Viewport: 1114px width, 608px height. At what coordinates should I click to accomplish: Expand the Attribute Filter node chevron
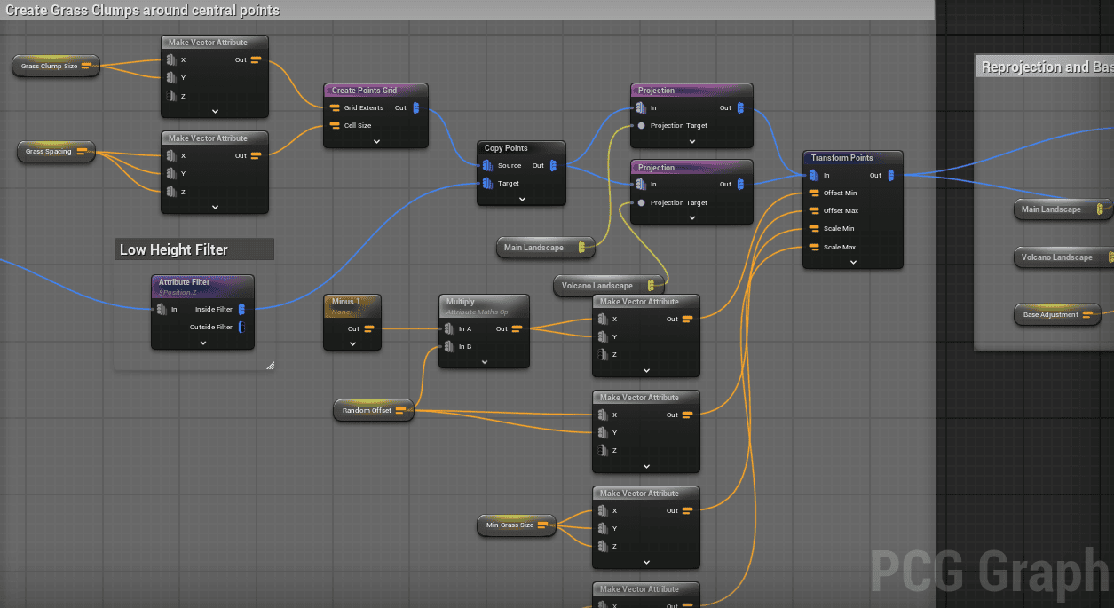(202, 343)
